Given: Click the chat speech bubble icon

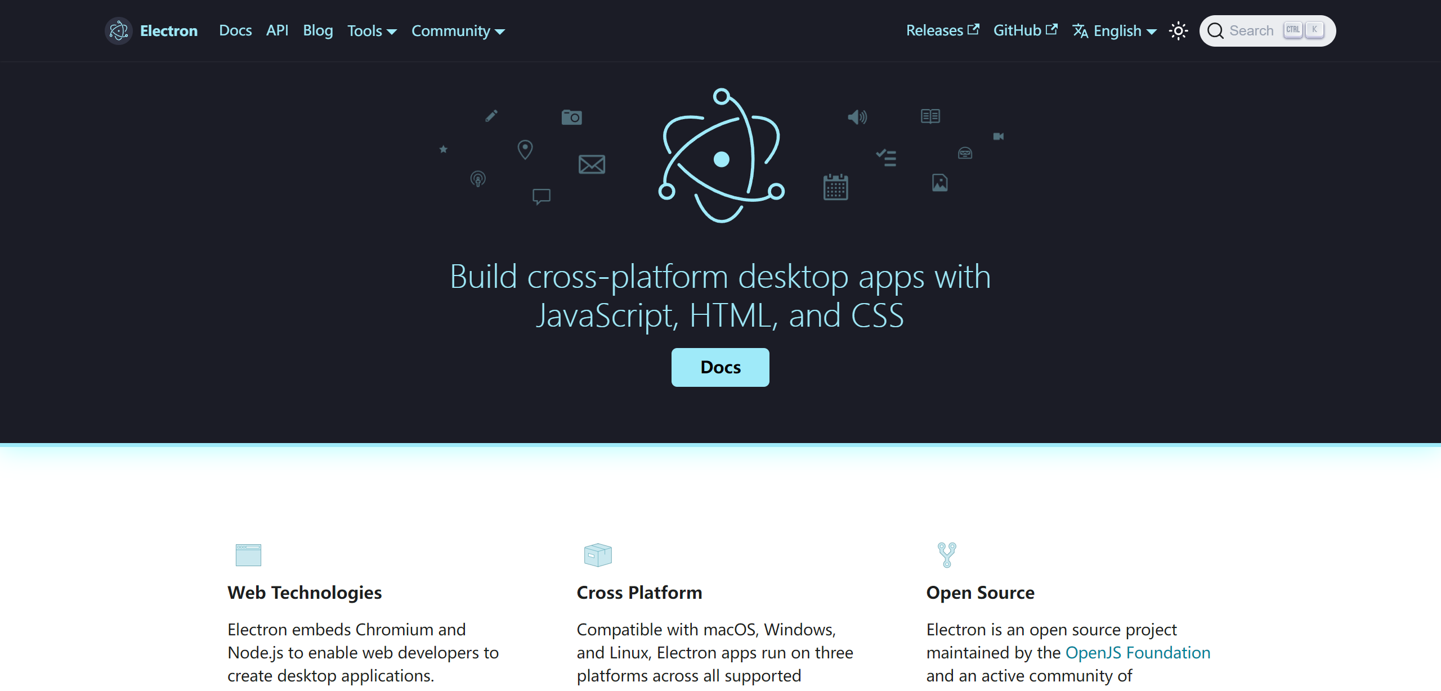Looking at the screenshot, I should pos(541,196).
